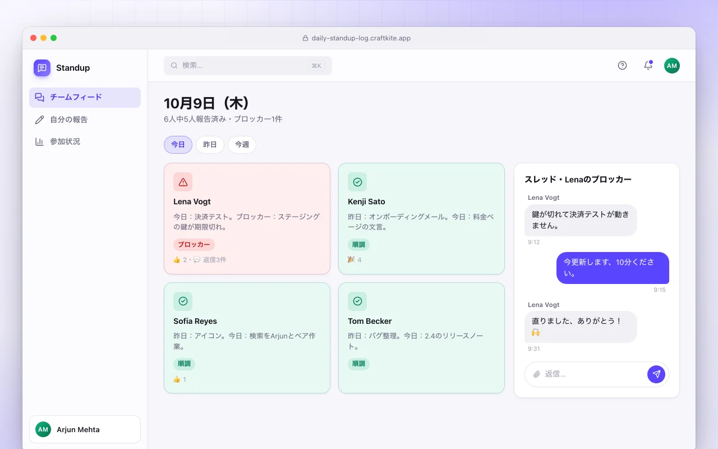Click the Lena Vogt name on her card

(192, 201)
